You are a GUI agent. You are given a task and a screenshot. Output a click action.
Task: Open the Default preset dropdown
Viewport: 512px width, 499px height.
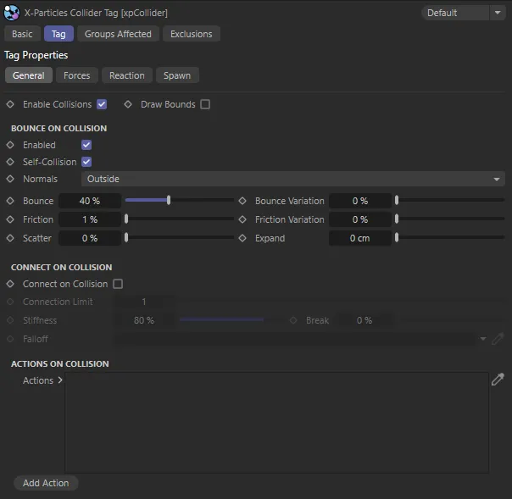(x=464, y=13)
